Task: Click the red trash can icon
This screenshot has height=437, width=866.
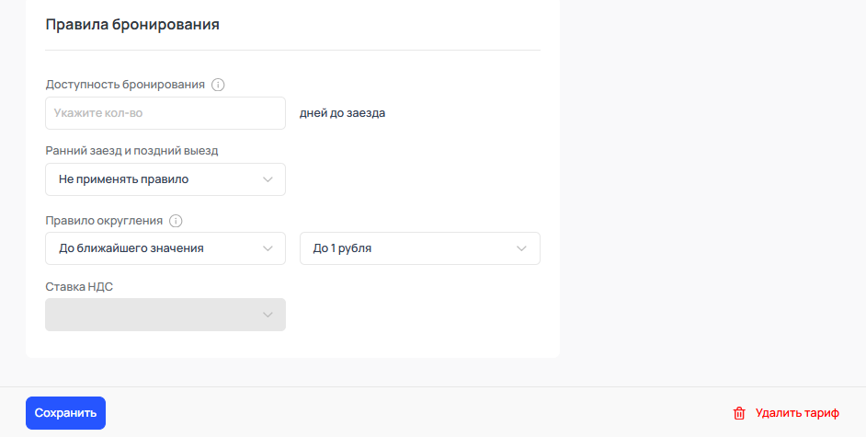Action: coord(739,413)
